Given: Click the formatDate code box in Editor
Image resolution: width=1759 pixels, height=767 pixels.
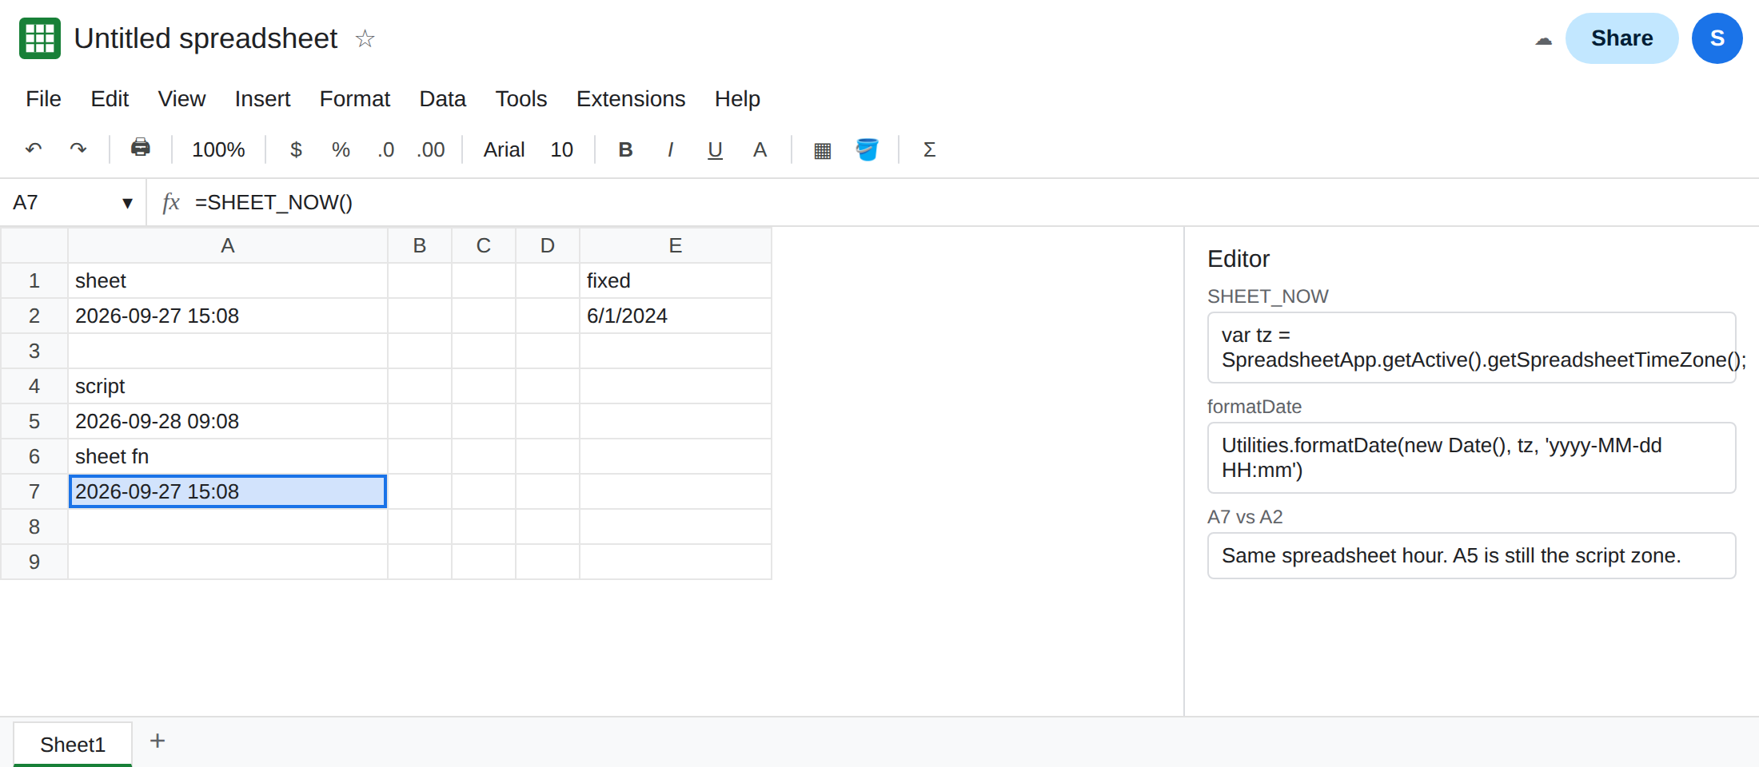Looking at the screenshot, I should 1471,458.
